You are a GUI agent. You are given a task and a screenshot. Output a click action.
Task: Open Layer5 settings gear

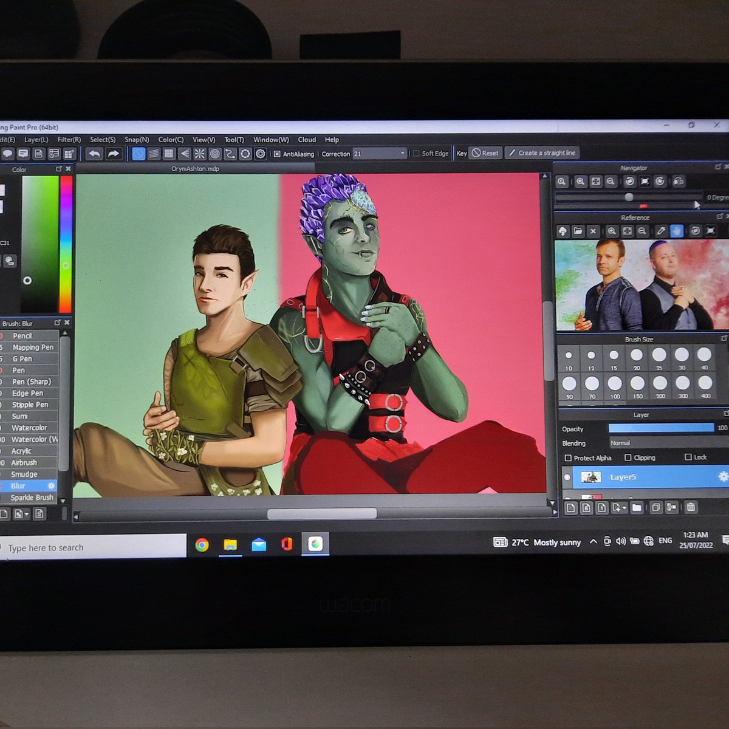pos(723,477)
